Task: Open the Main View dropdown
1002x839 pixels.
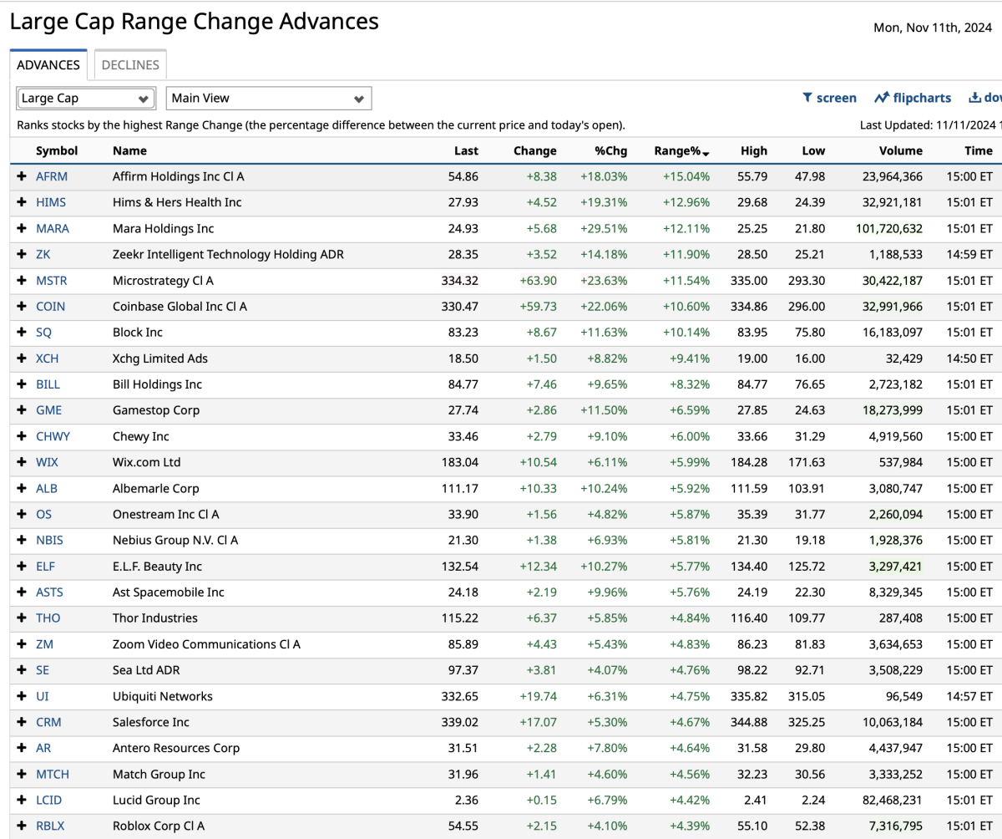Action: (268, 99)
